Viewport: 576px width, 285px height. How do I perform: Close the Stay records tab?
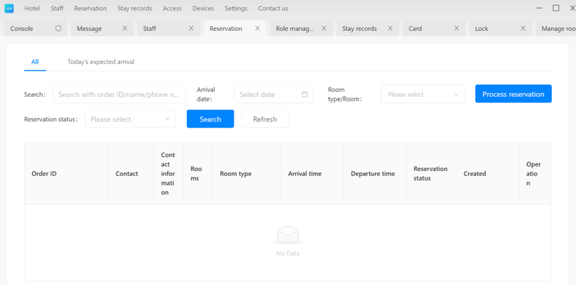pos(391,28)
